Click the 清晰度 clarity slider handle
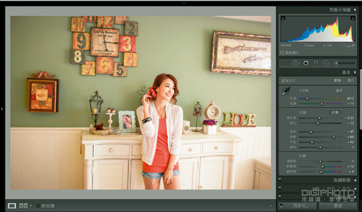Screen dimensions: 362x212 pyautogui.click(x=320, y=162)
